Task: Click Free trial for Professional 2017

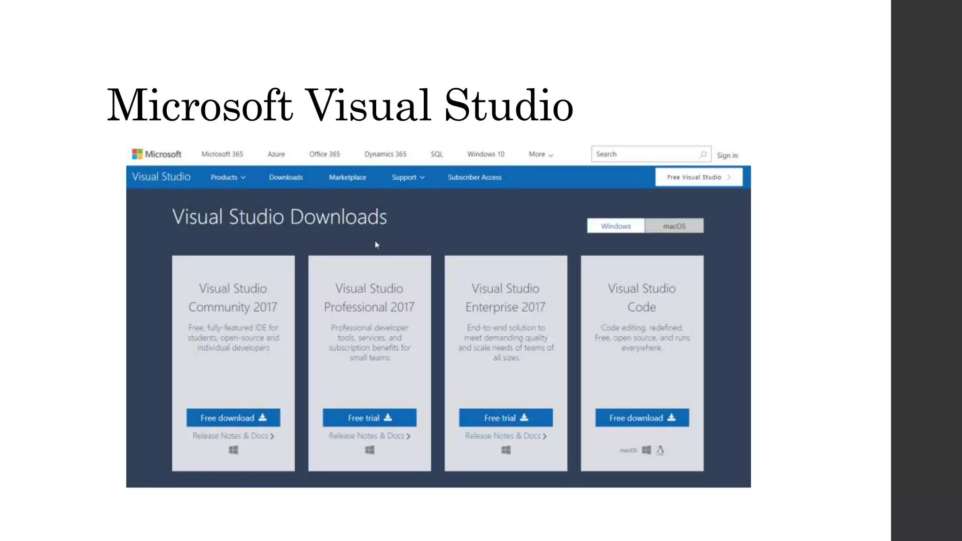Action: (370, 417)
